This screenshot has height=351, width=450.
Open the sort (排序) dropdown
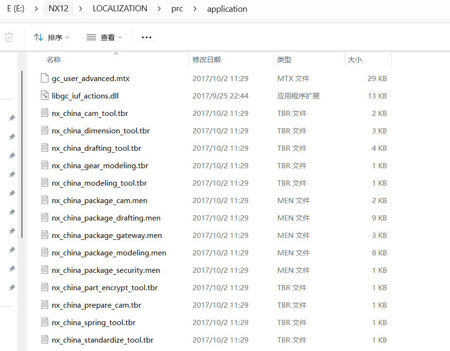click(51, 37)
